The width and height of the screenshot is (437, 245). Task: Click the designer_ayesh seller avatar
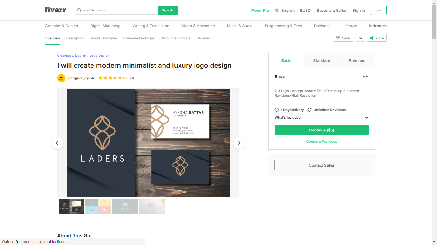(x=61, y=78)
